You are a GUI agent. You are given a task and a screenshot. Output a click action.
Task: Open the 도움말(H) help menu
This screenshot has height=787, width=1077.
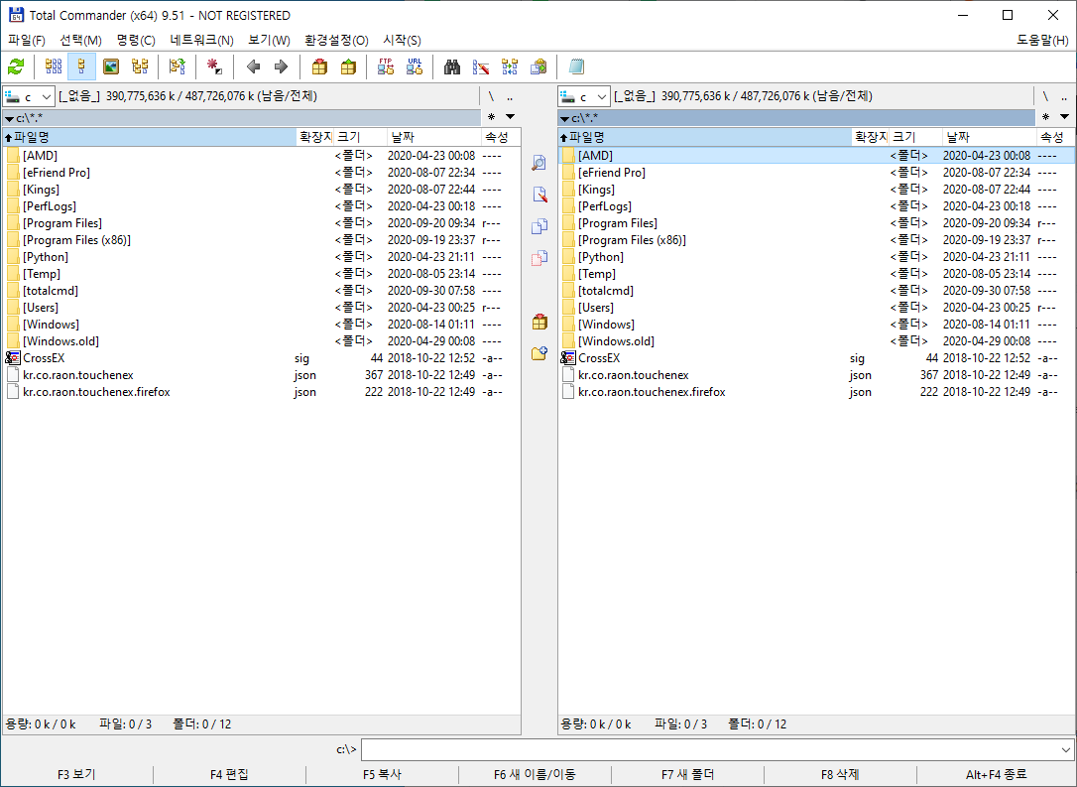(1042, 41)
